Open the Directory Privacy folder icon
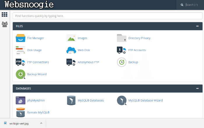Viewport: 204px width, 128px height. point(122,38)
